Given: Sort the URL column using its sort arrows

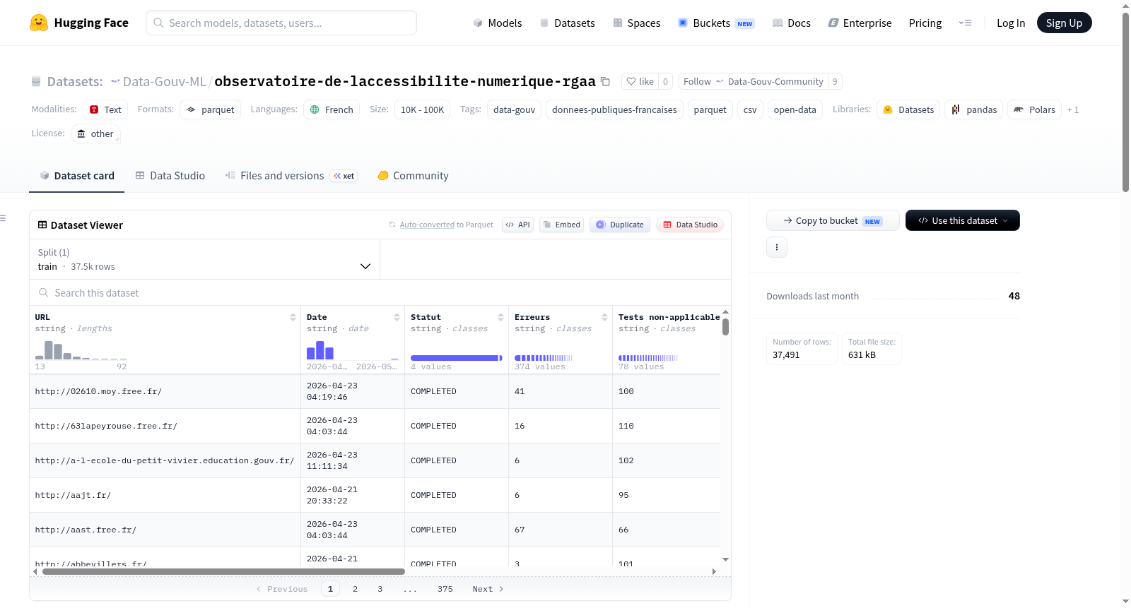Looking at the screenshot, I should (293, 317).
